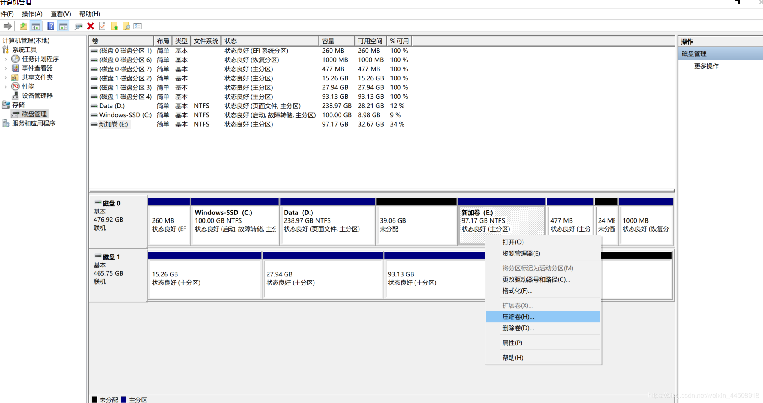Click the drive icon beside Data (D:) row
Image resolution: width=763 pixels, height=403 pixels.
(94, 106)
